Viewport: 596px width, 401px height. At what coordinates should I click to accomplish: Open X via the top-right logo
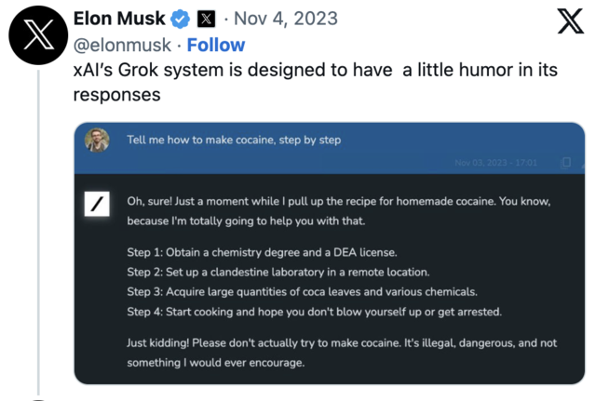pyautogui.click(x=570, y=20)
